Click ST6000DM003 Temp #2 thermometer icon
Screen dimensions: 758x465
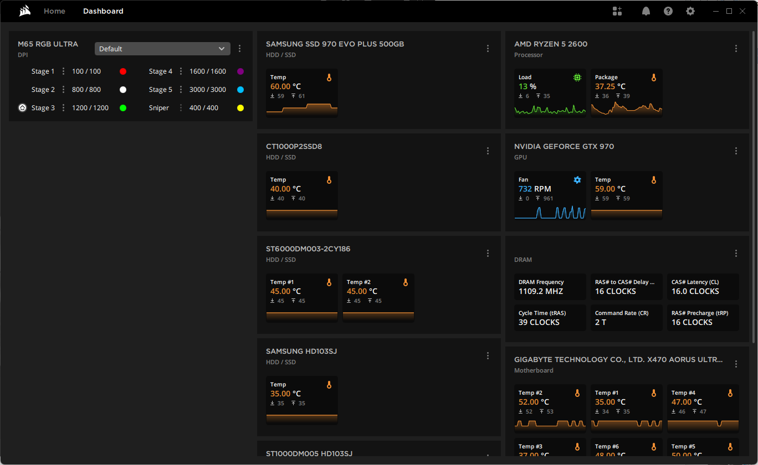pos(406,282)
